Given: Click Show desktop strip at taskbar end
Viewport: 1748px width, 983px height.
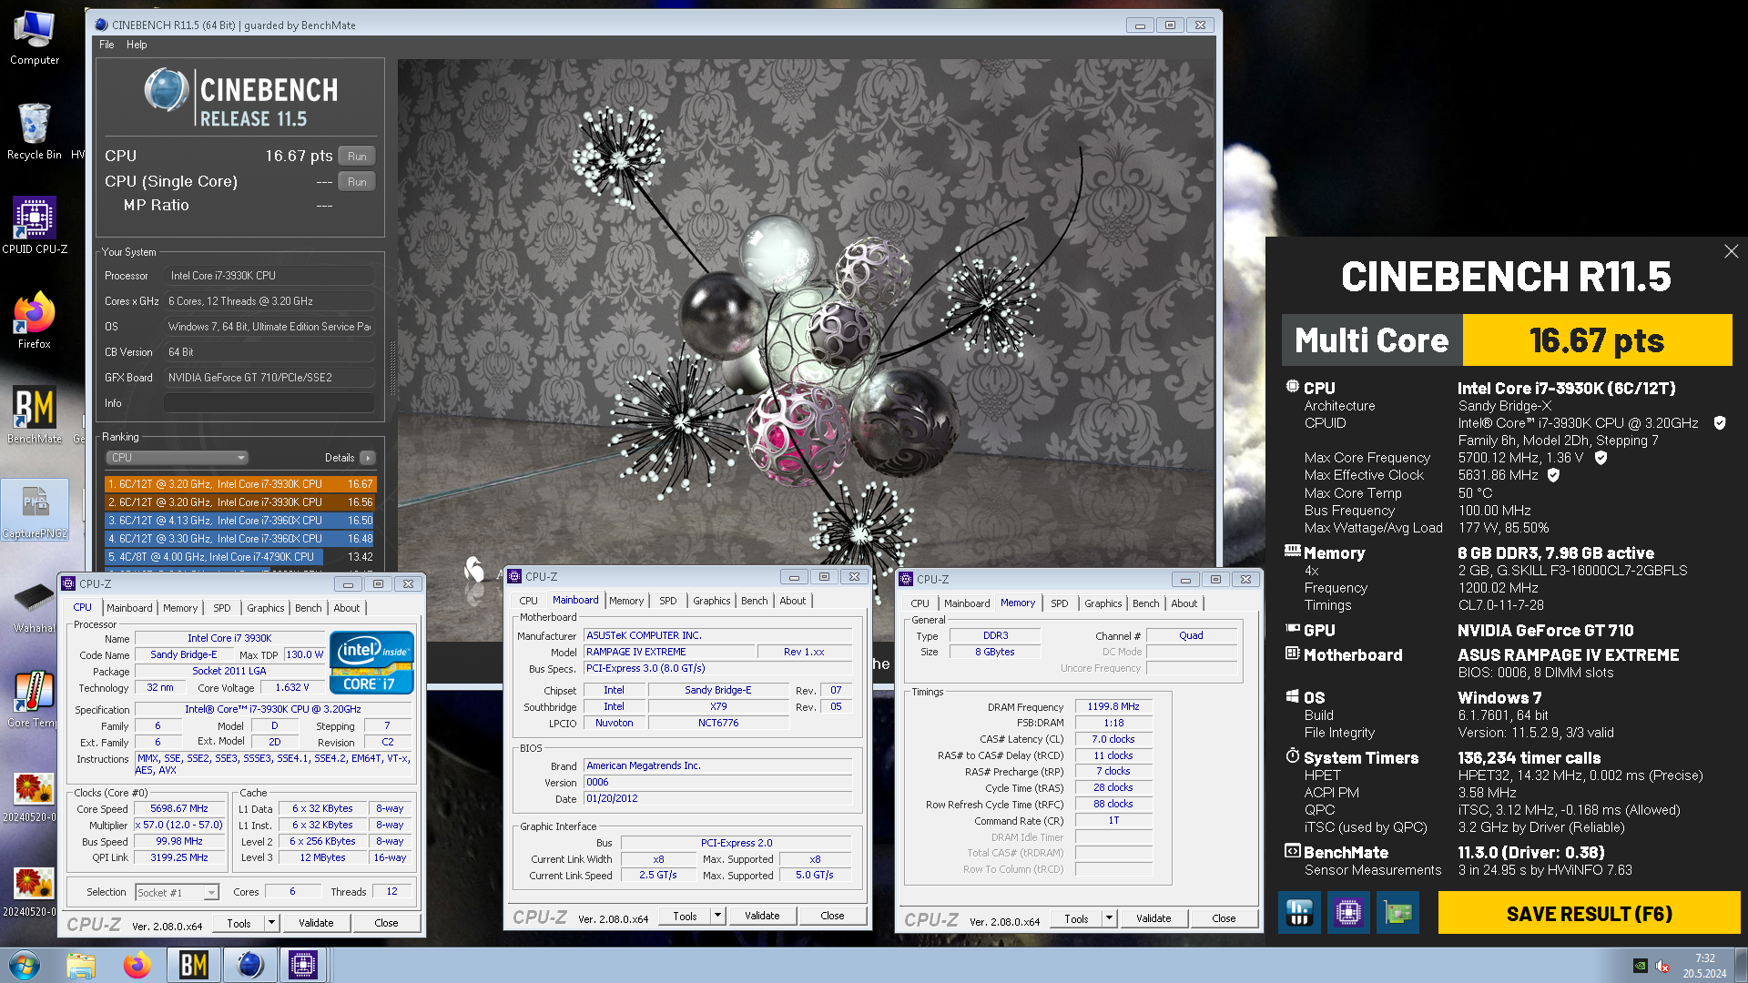Looking at the screenshot, I should pyautogui.click(x=1742, y=965).
